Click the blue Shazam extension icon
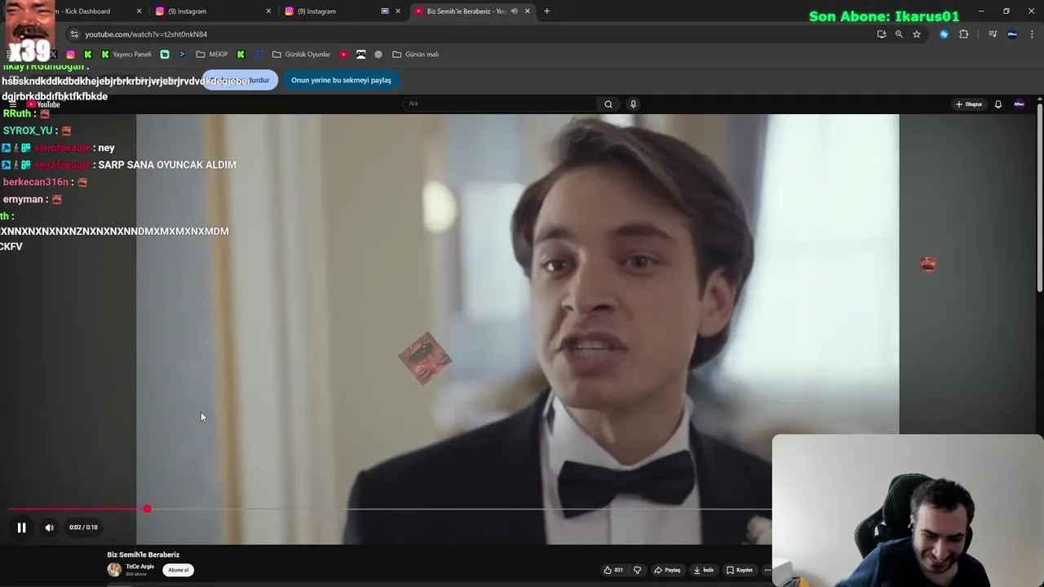Viewport: 1044px width, 587px height. (x=944, y=34)
